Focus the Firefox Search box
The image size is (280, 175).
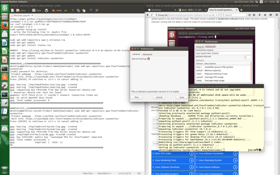click(234, 15)
